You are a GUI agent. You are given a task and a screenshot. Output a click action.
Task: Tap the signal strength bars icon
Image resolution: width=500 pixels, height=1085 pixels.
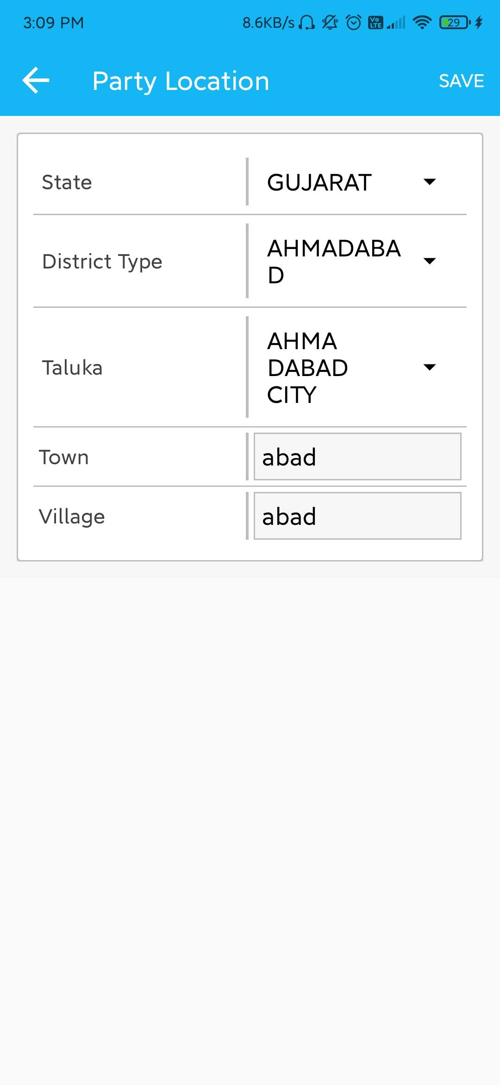click(x=396, y=22)
